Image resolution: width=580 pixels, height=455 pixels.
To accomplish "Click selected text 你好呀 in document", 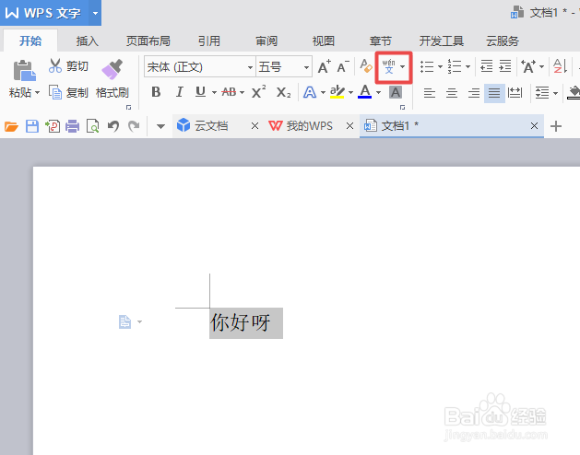I will [x=241, y=322].
